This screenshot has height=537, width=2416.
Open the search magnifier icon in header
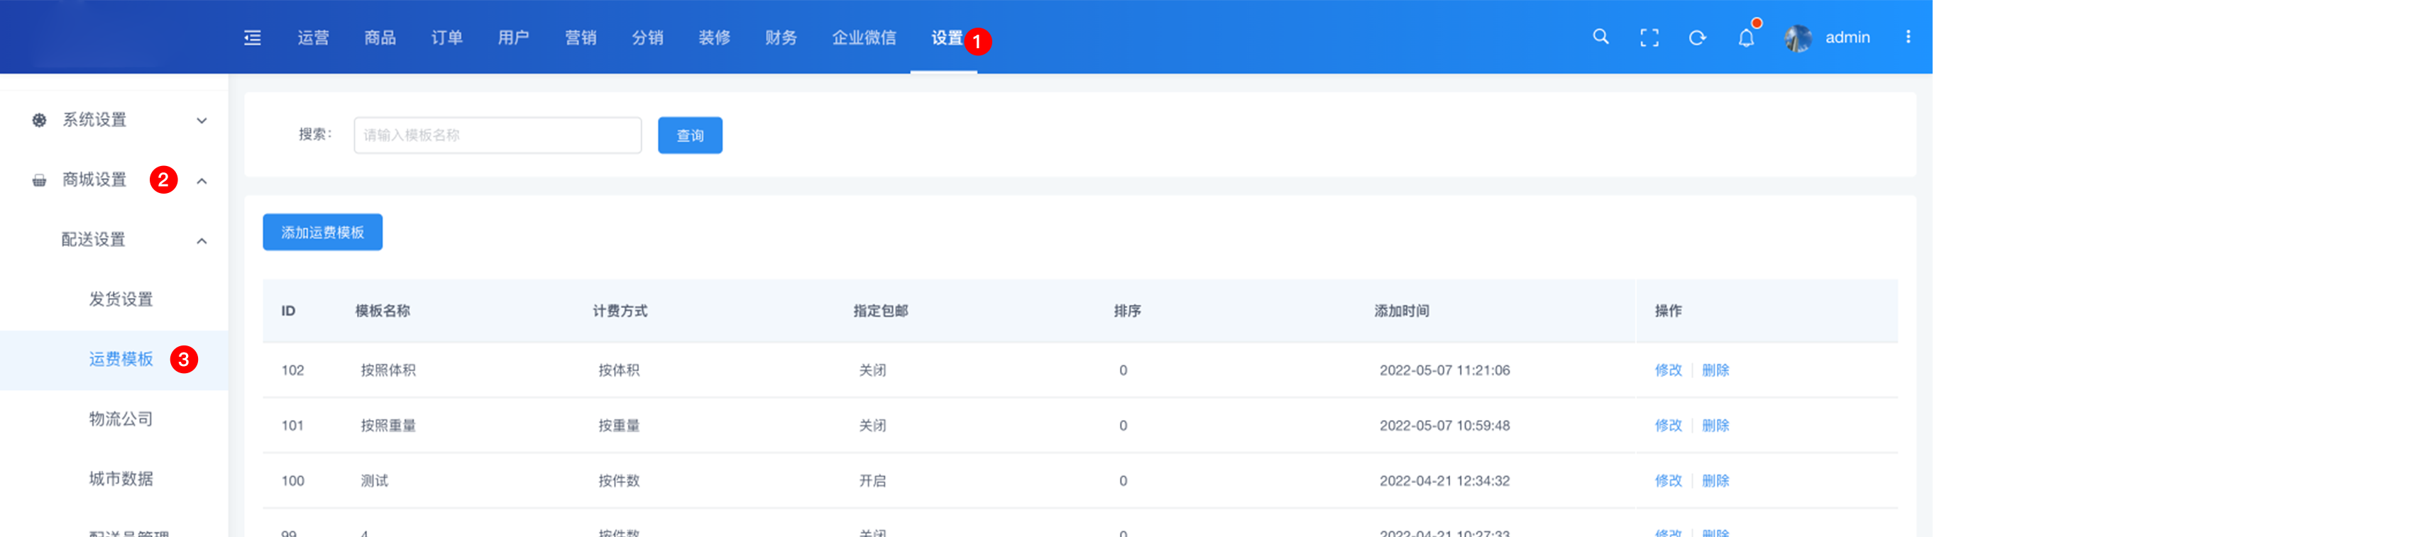click(1600, 38)
